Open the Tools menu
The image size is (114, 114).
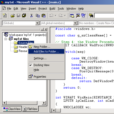click(61, 9)
